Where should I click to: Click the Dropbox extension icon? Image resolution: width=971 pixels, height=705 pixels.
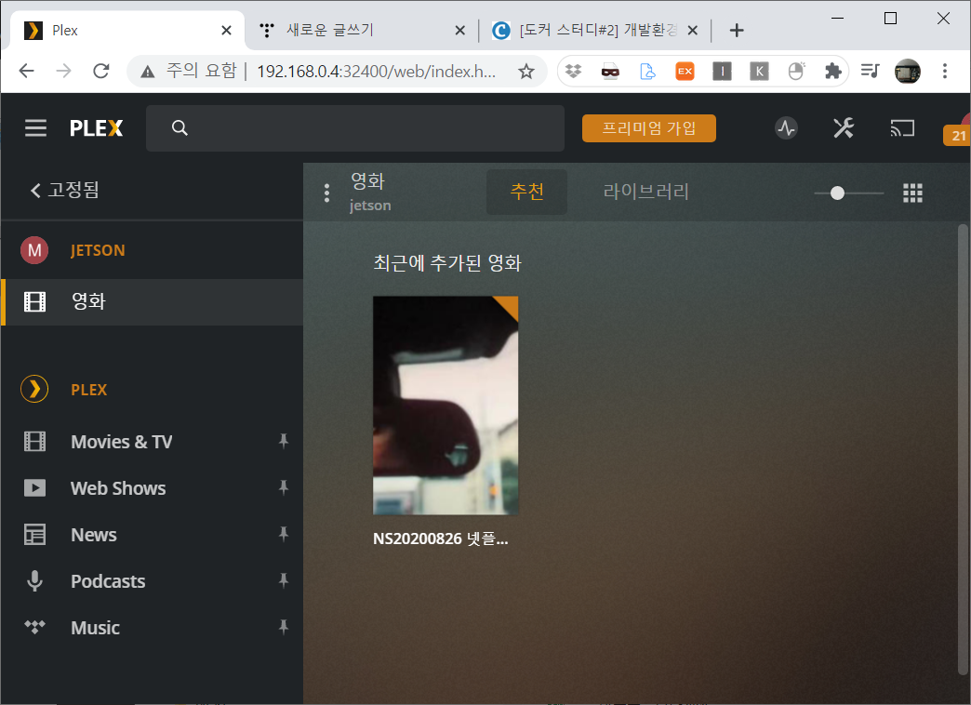(574, 72)
